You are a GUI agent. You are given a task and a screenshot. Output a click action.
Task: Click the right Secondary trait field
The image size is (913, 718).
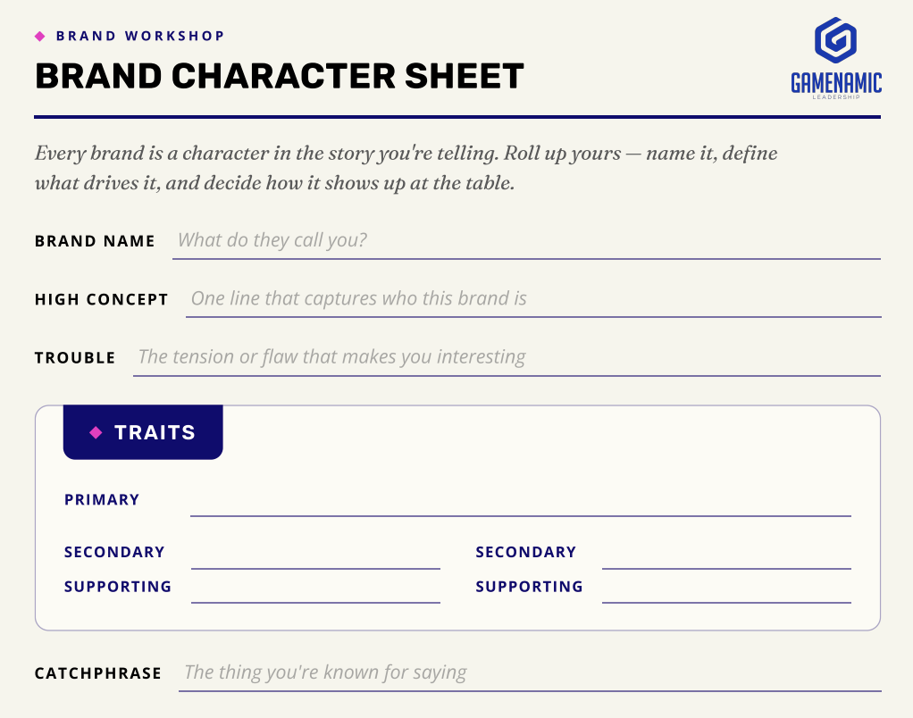(x=726, y=554)
